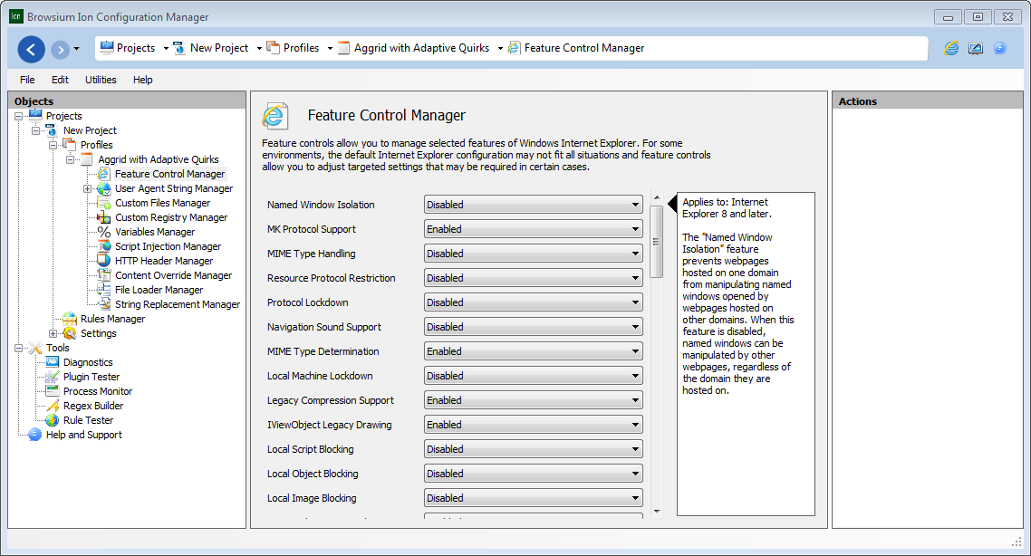Open dropdown arrow after Profiles breadcrumb
The width and height of the screenshot is (1031, 556).
pyautogui.click(x=330, y=48)
